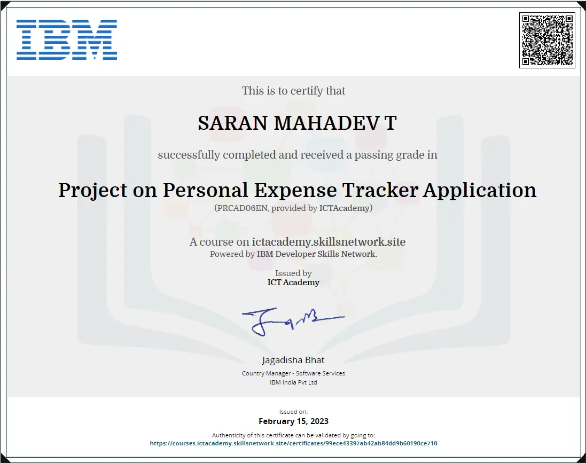Viewport: 586px width, 463px height.
Task: Click the IBM Developer Skills Network text
Action: (x=317, y=254)
